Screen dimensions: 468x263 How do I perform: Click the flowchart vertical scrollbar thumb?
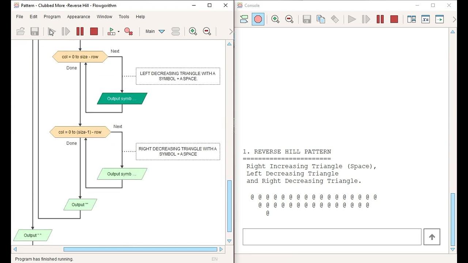tap(229, 206)
